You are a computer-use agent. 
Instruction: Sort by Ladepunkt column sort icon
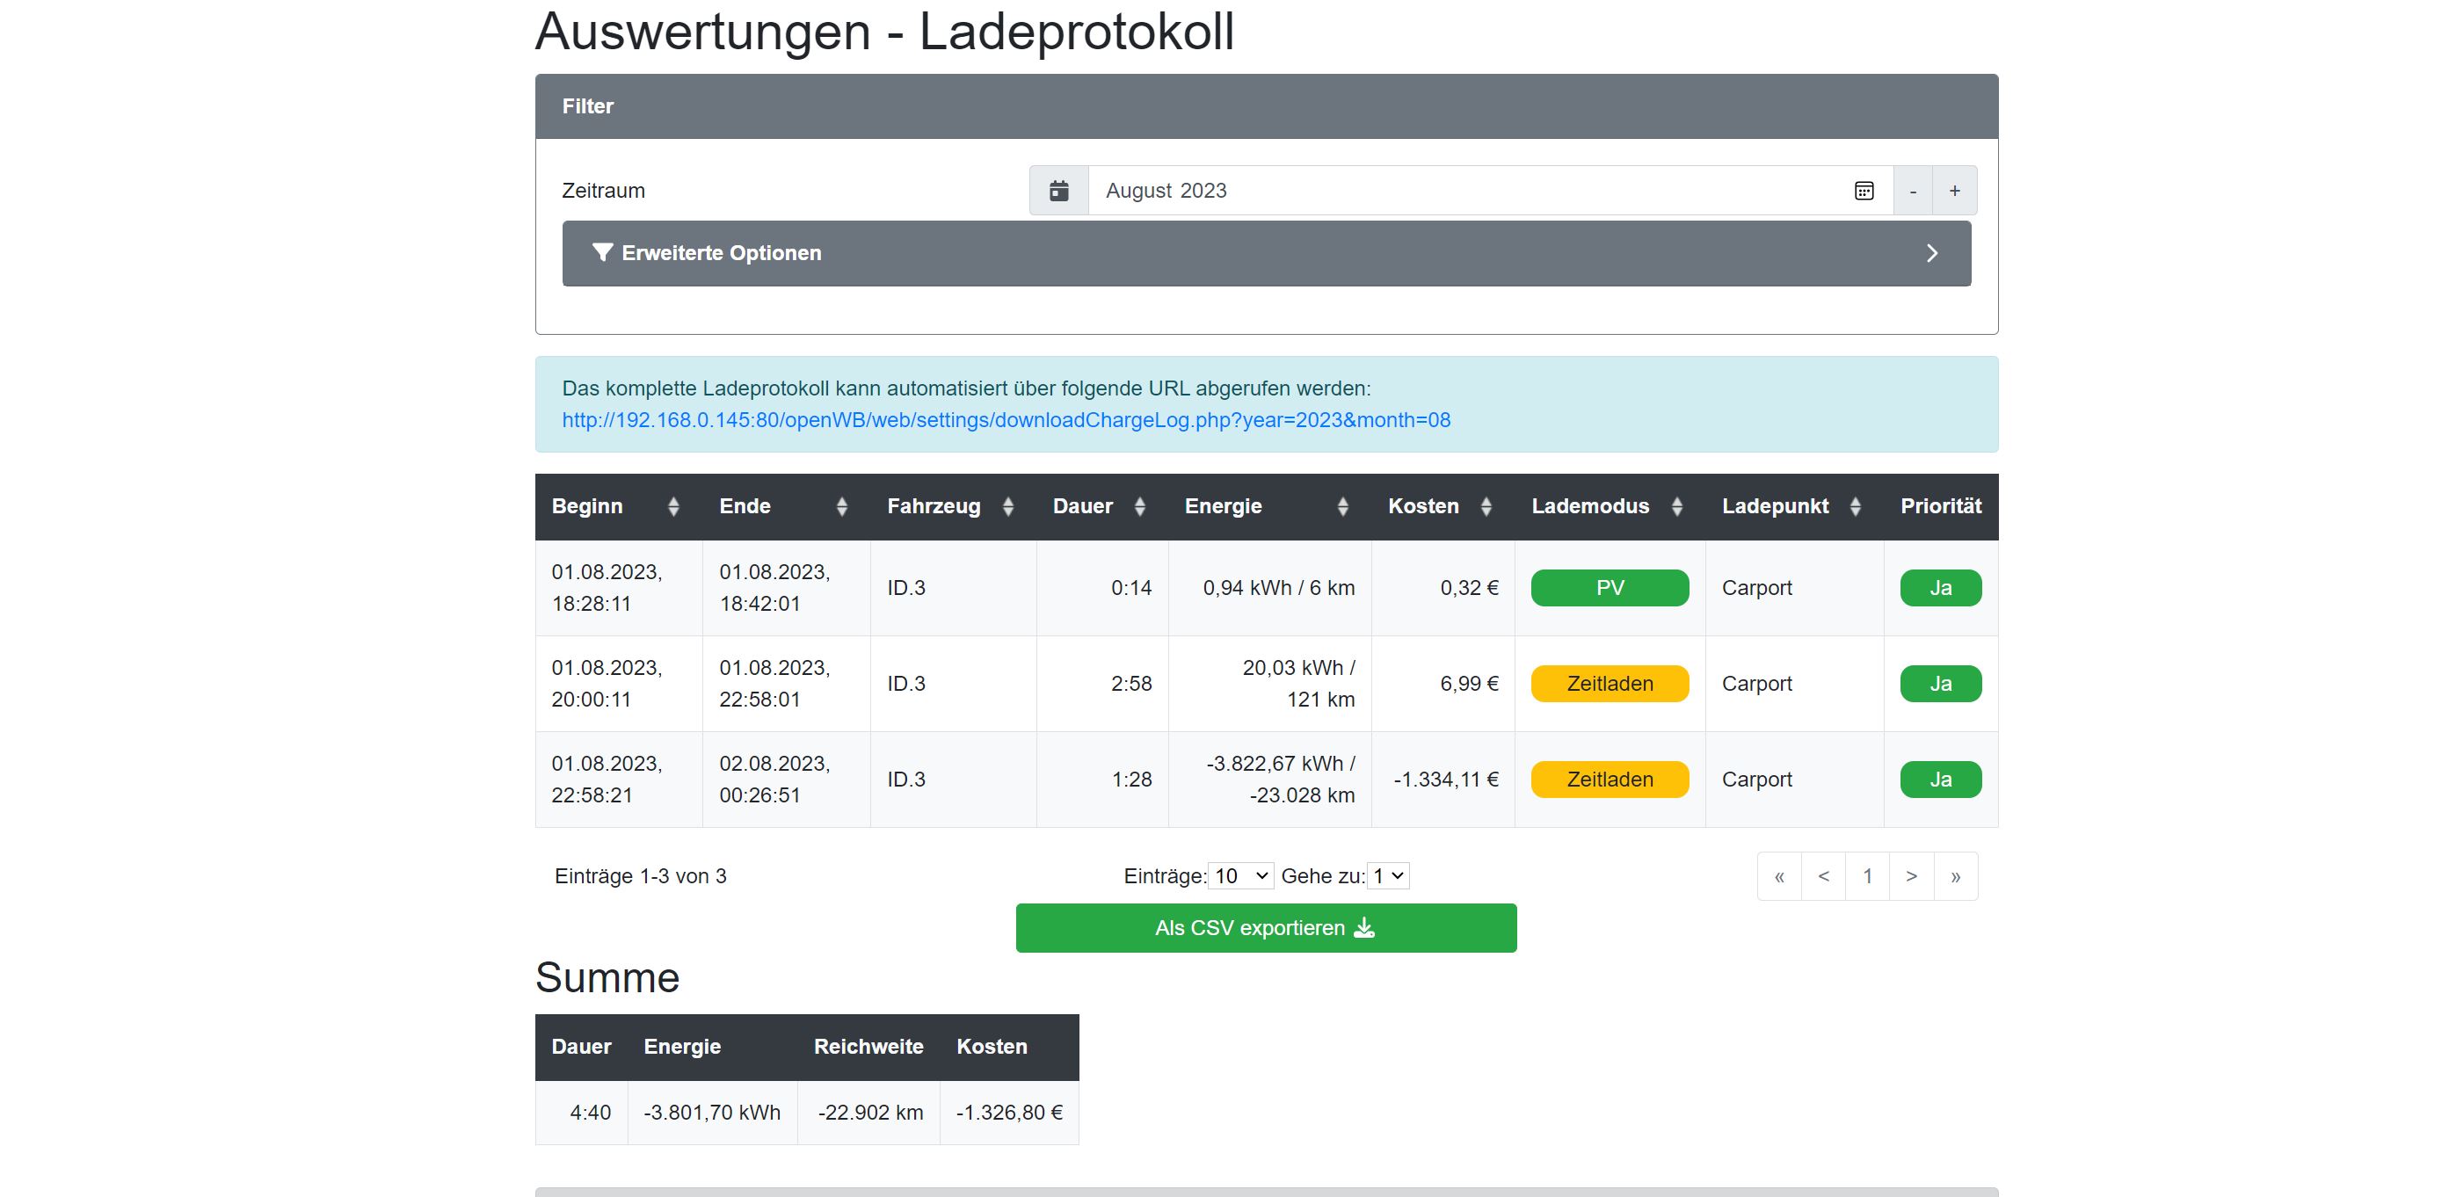[x=1855, y=507]
